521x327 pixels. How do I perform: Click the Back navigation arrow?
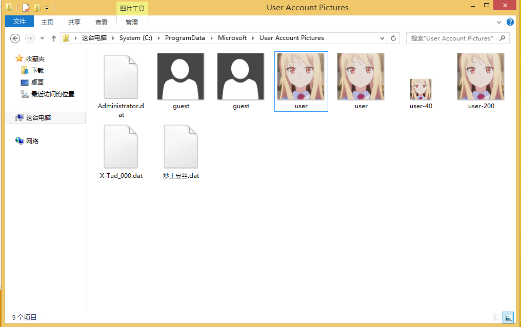[x=15, y=38]
